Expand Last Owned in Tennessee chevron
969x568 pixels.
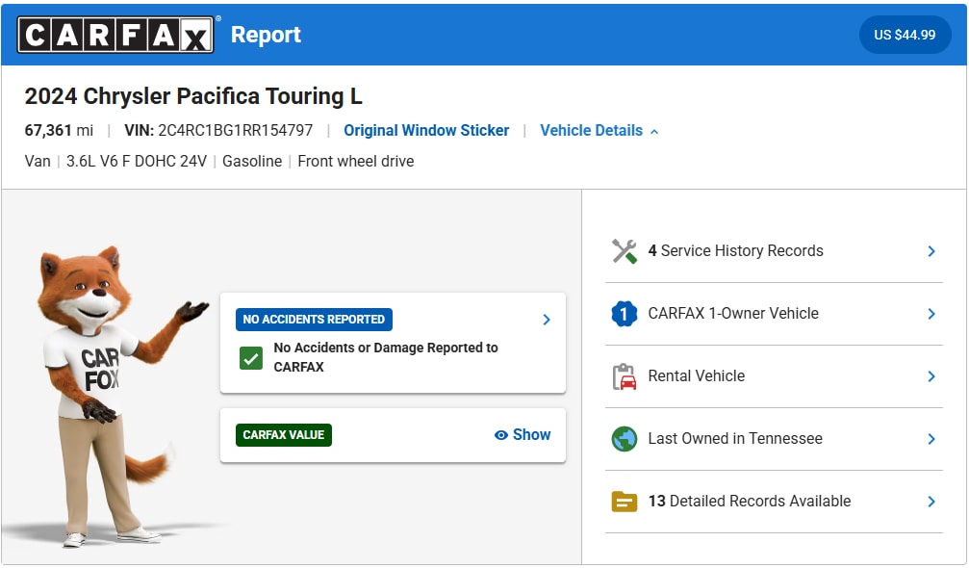click(x=931, y=439)
